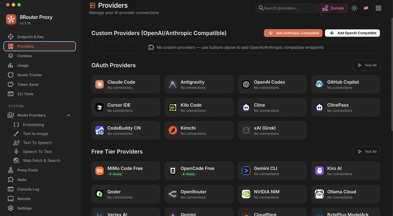This screenshot has height=216, width=393.
Task: Click the ClinePass robot icon
Action: (319, 107)
